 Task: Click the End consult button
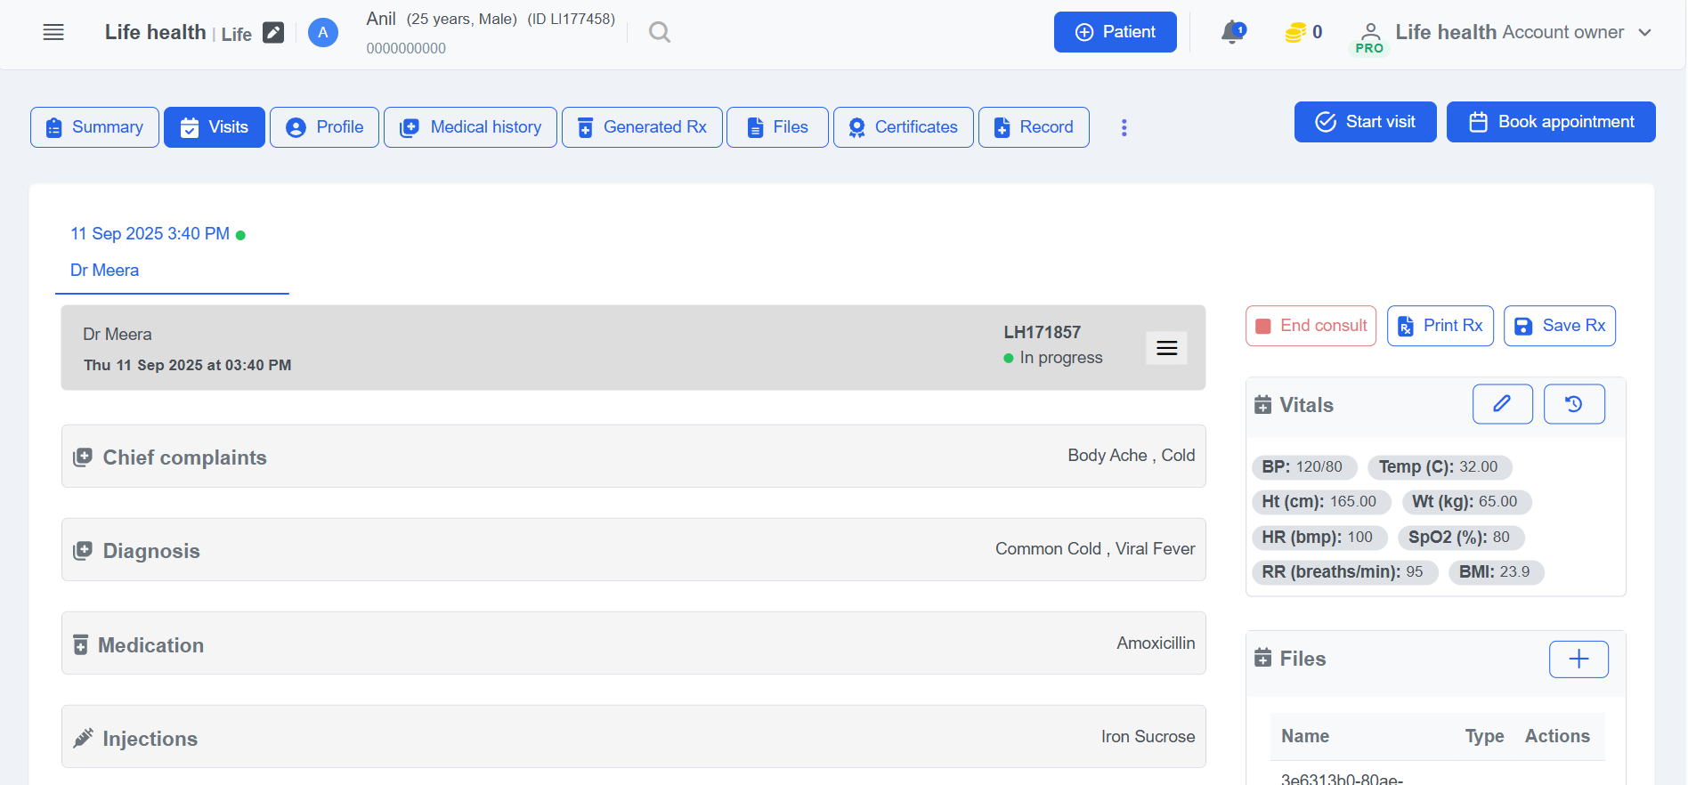[x=1311, y=326]
